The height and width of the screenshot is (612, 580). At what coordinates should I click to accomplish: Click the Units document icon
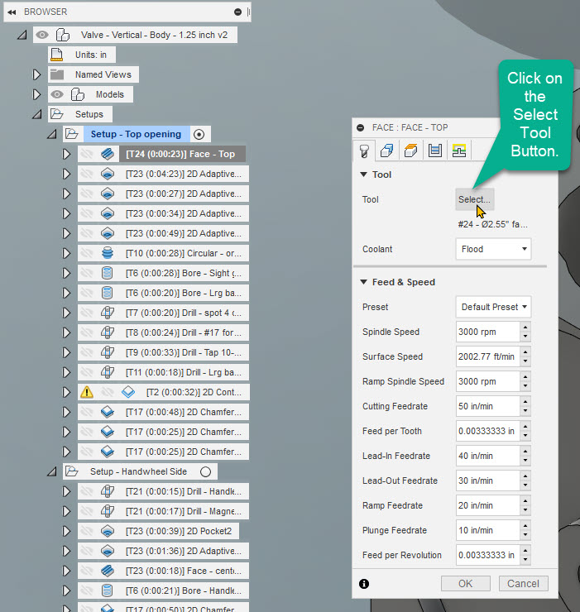point(57,55)
